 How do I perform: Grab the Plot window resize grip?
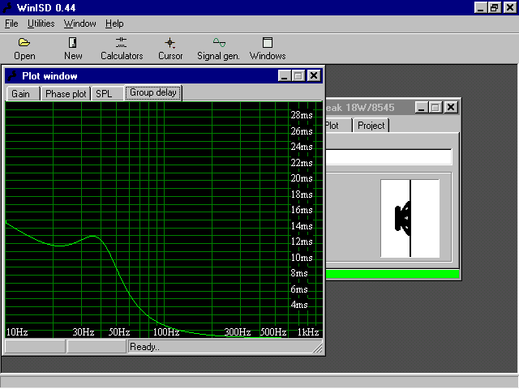point(318,348)
